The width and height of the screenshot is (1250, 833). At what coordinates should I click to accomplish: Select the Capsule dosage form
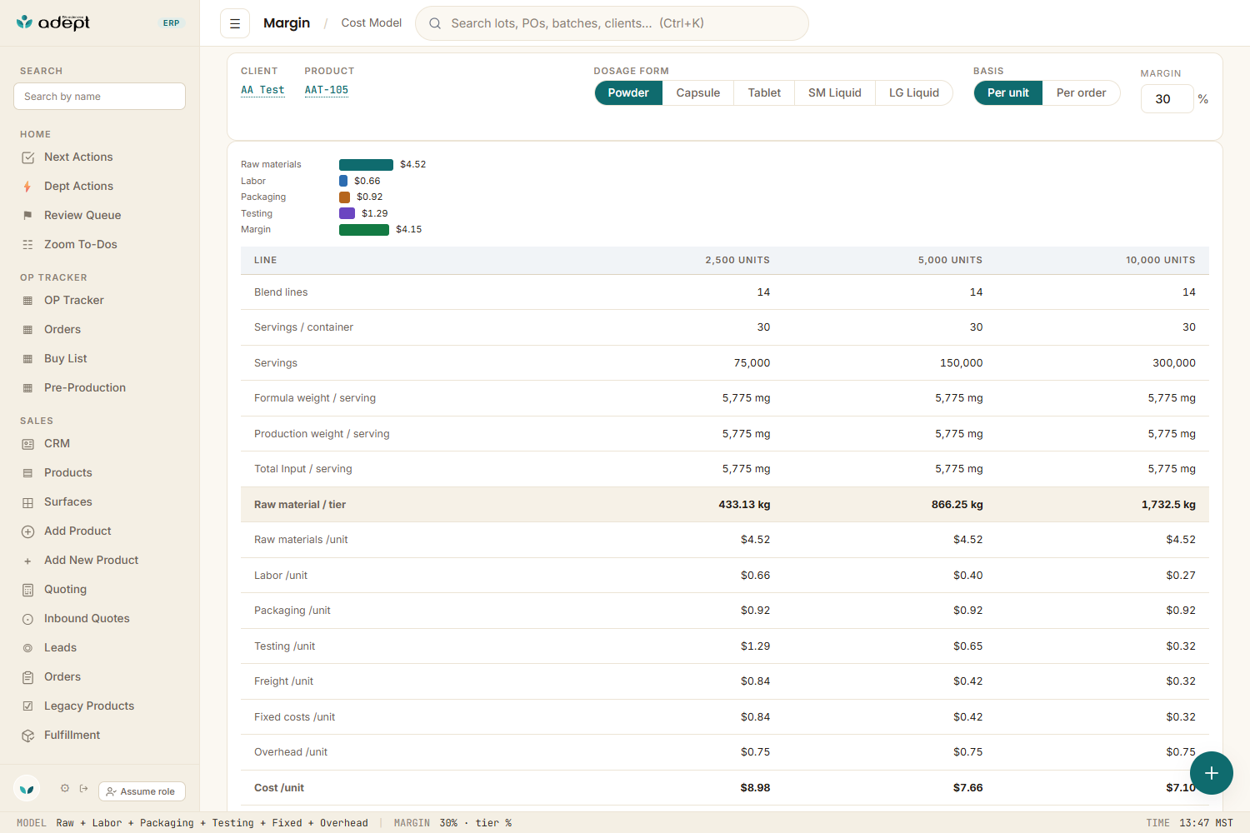698,92
